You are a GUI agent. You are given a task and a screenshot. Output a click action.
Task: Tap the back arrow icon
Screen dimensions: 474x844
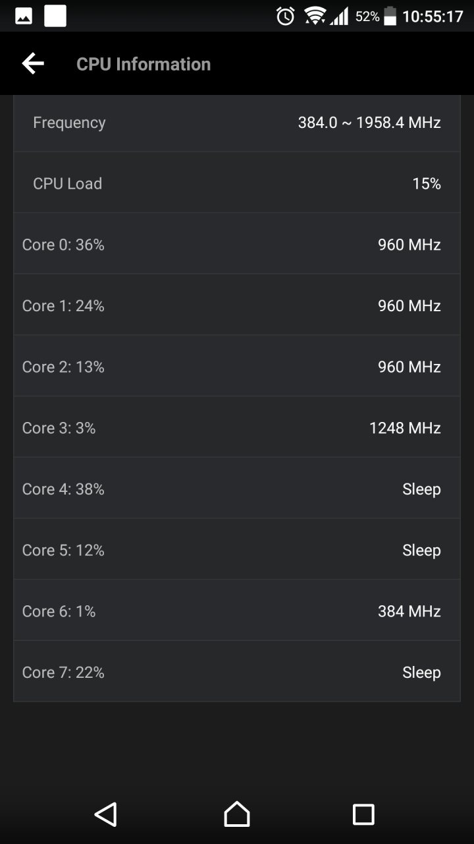pyautogui.click(x=33, y=63)
